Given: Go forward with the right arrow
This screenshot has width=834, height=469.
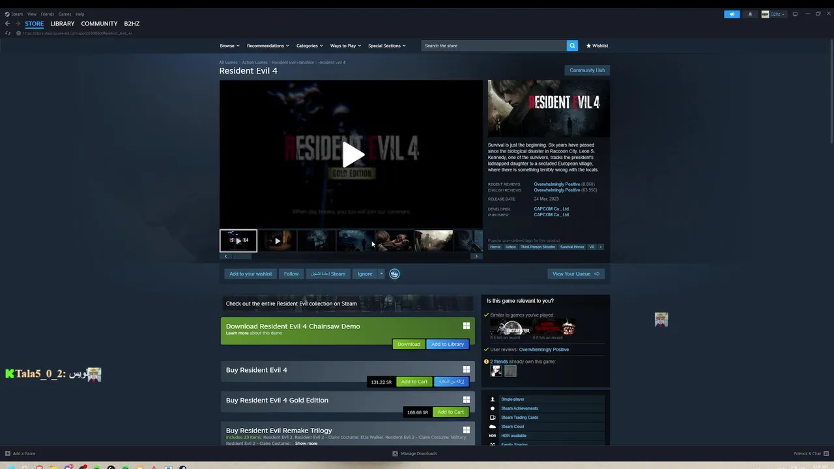Looking at the screenshot, I should pyautogui.click(x=18, y=23).
